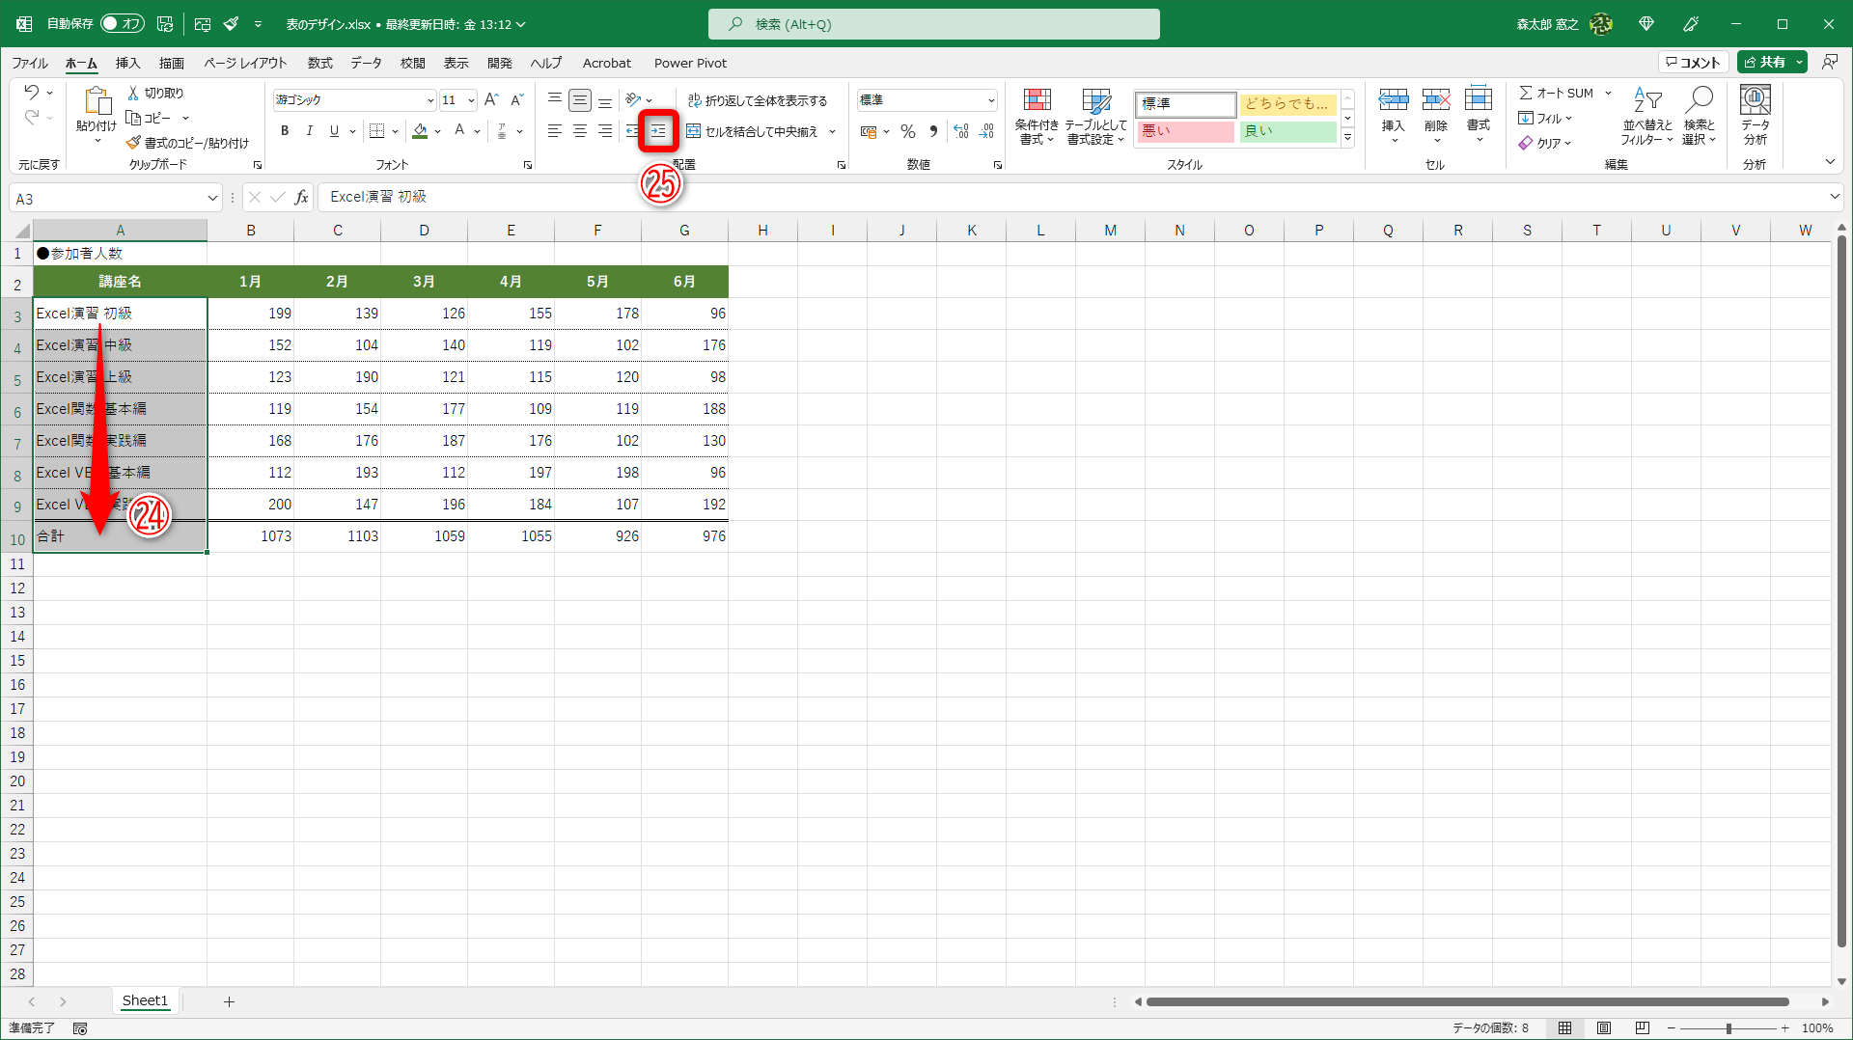This screenshot has height=1040, width=1853.
Task: Open Format as Table (テーブルとして書式設定)
Action: (x=1095, y=117)
